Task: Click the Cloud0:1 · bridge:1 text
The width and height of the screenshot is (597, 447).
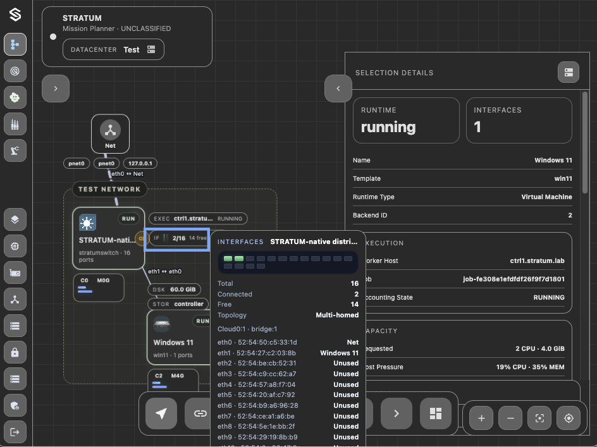Action: [247, 329]
